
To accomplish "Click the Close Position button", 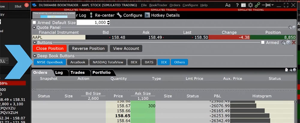I will click(x=50, y=48).
